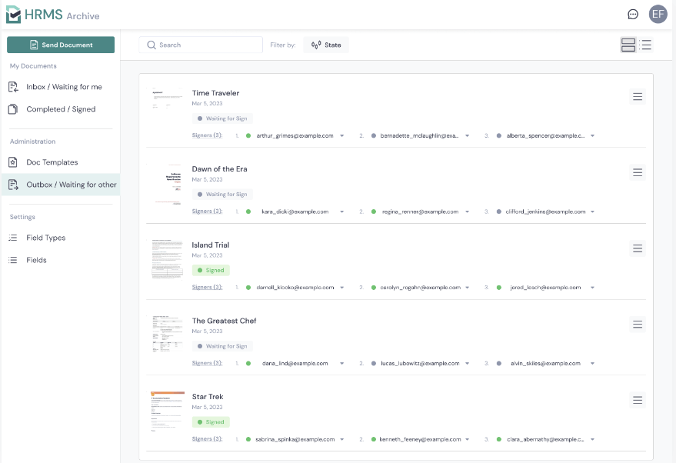
Task: Open the State filter
Action: (326, 45)
